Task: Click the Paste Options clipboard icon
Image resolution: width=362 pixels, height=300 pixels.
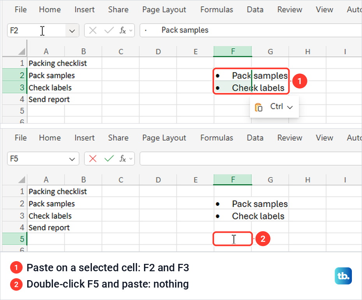Action: (x=258, y=107)
